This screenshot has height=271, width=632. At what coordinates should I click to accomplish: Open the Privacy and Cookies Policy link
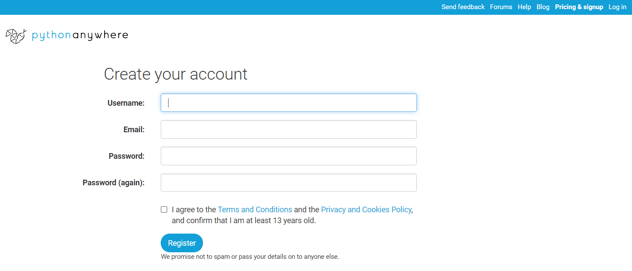[x=366, y=210]
